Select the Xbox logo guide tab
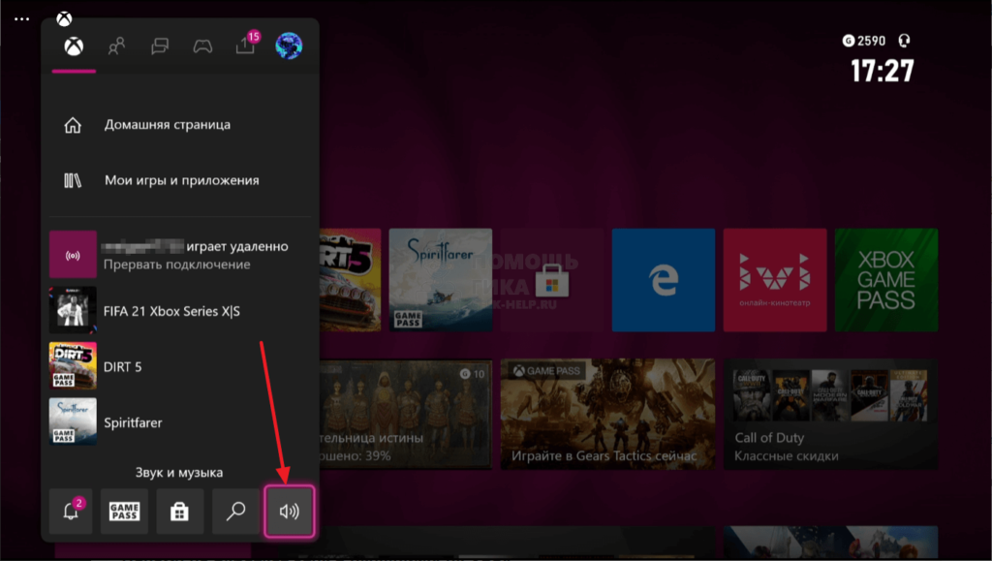Screen dimensions: 992x561 click(73, 46)
